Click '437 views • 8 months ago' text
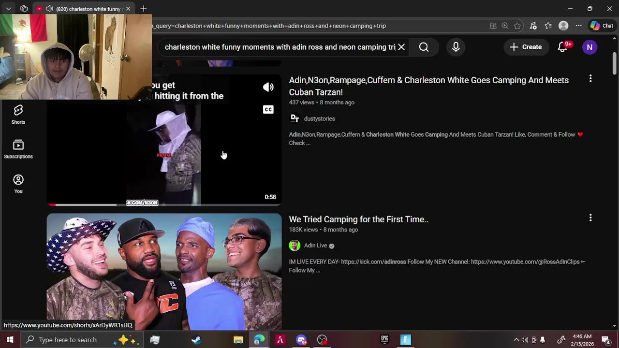 point(322,102)
